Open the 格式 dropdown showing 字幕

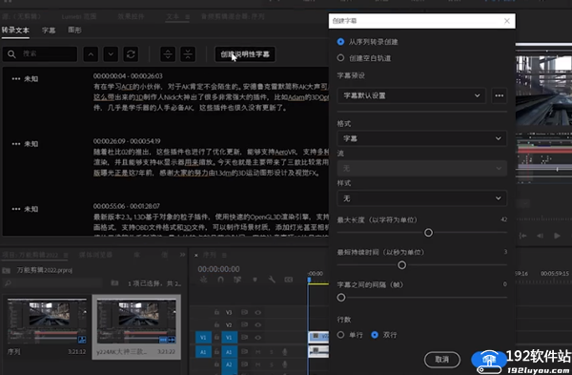[421, 138]
